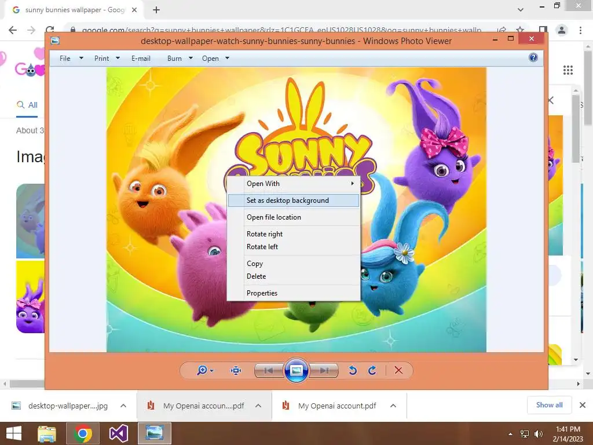Close the downloads bar
The image size is (593, 445).
(x=583, y=405)
